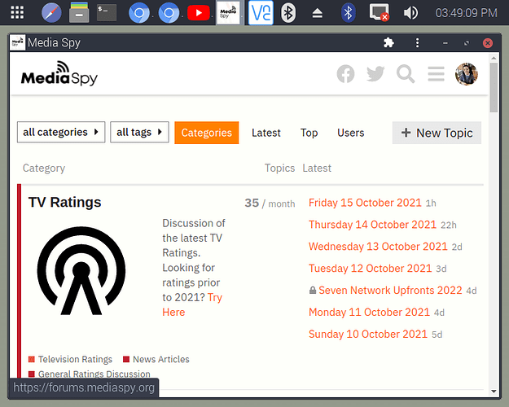509x407 pixels.
Task: Click the volume speaker icon in taskbar
Action: [x=410, y=12]
